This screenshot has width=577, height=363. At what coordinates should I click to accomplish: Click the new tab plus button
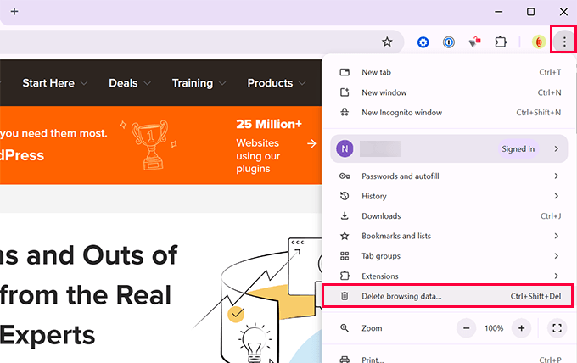tap(14, 12)
